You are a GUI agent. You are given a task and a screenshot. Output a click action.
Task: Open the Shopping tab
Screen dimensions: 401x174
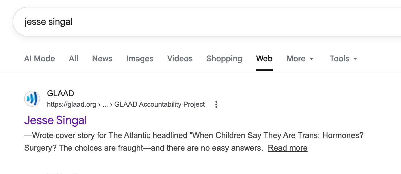(224, 59)
